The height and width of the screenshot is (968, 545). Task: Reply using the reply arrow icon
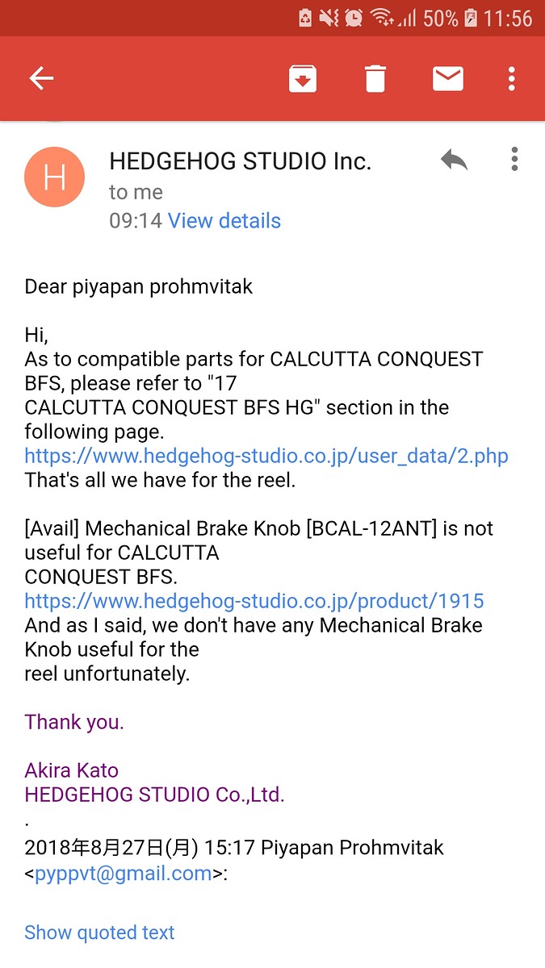455,160
